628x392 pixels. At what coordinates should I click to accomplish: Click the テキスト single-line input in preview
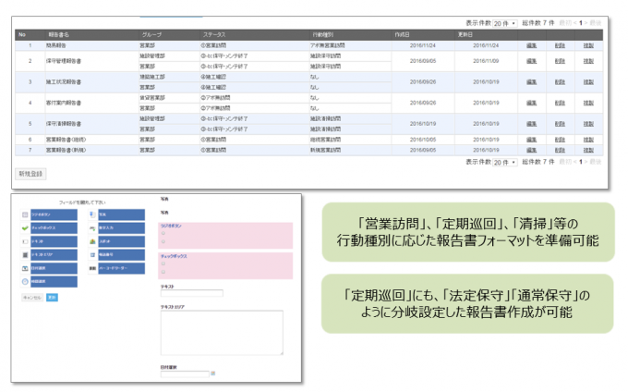192,293
